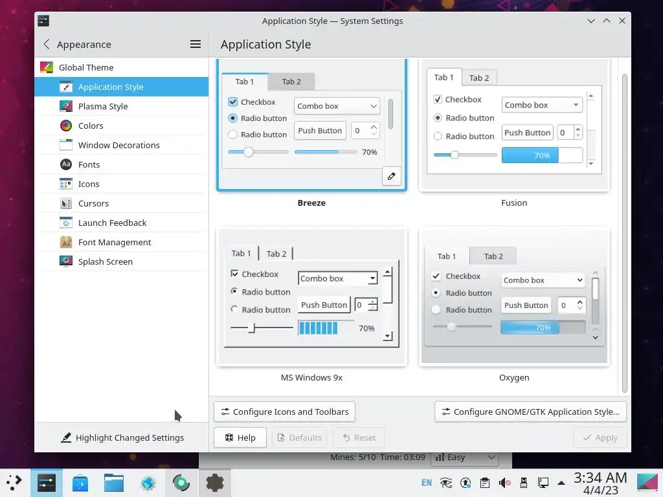Click the MS Windows 9x slider handle
The height and width of the screenshot is (497, 663).
coord(253,328)
